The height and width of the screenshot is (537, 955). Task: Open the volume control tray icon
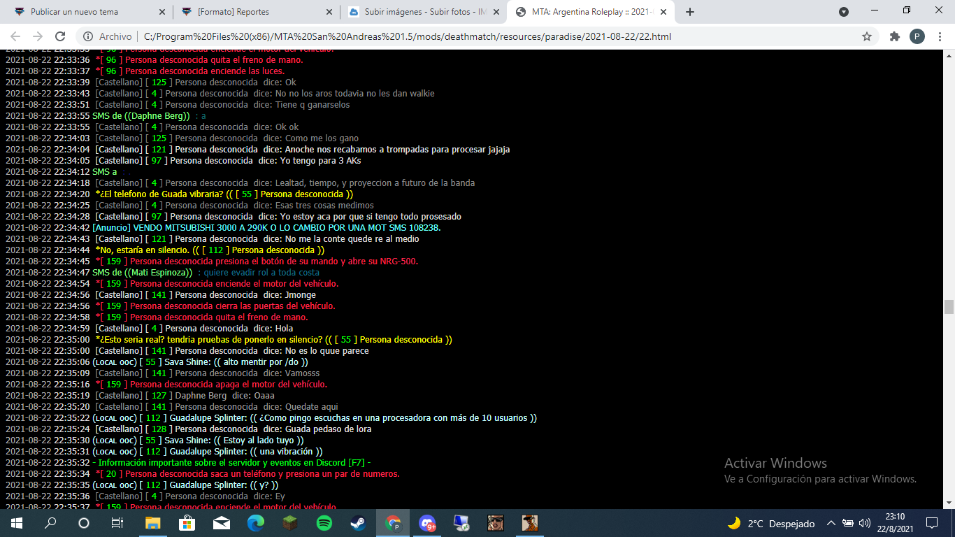click(864, 523)
